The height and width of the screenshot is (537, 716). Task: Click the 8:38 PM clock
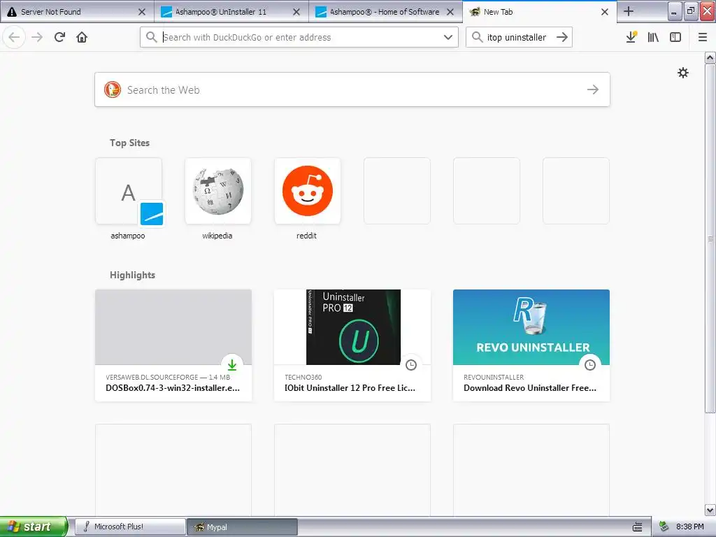689,527
